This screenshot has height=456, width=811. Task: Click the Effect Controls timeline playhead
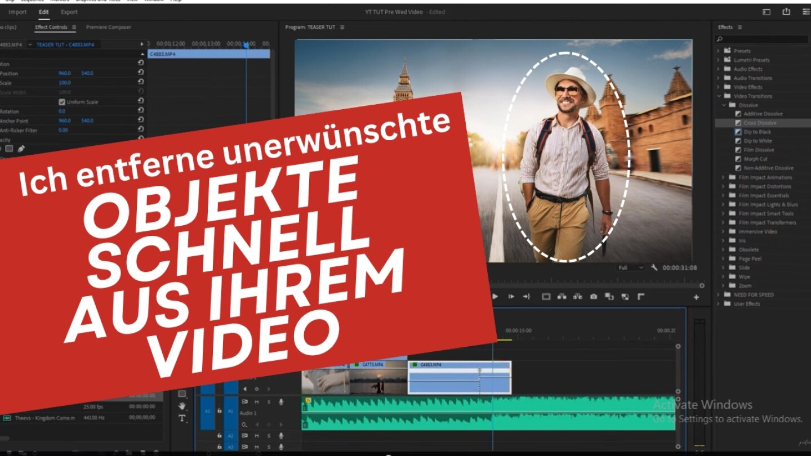[x=246, y=44]
